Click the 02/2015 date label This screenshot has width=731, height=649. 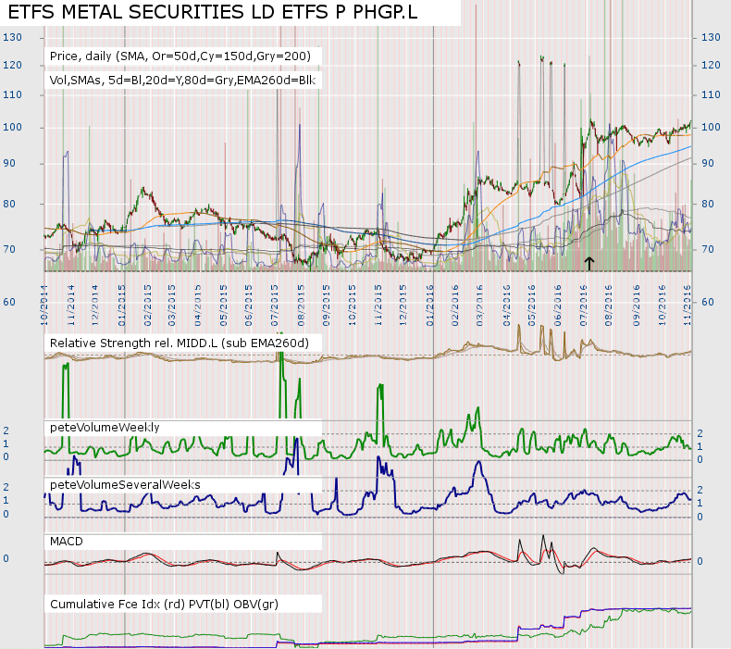click(x=148, y=306)
